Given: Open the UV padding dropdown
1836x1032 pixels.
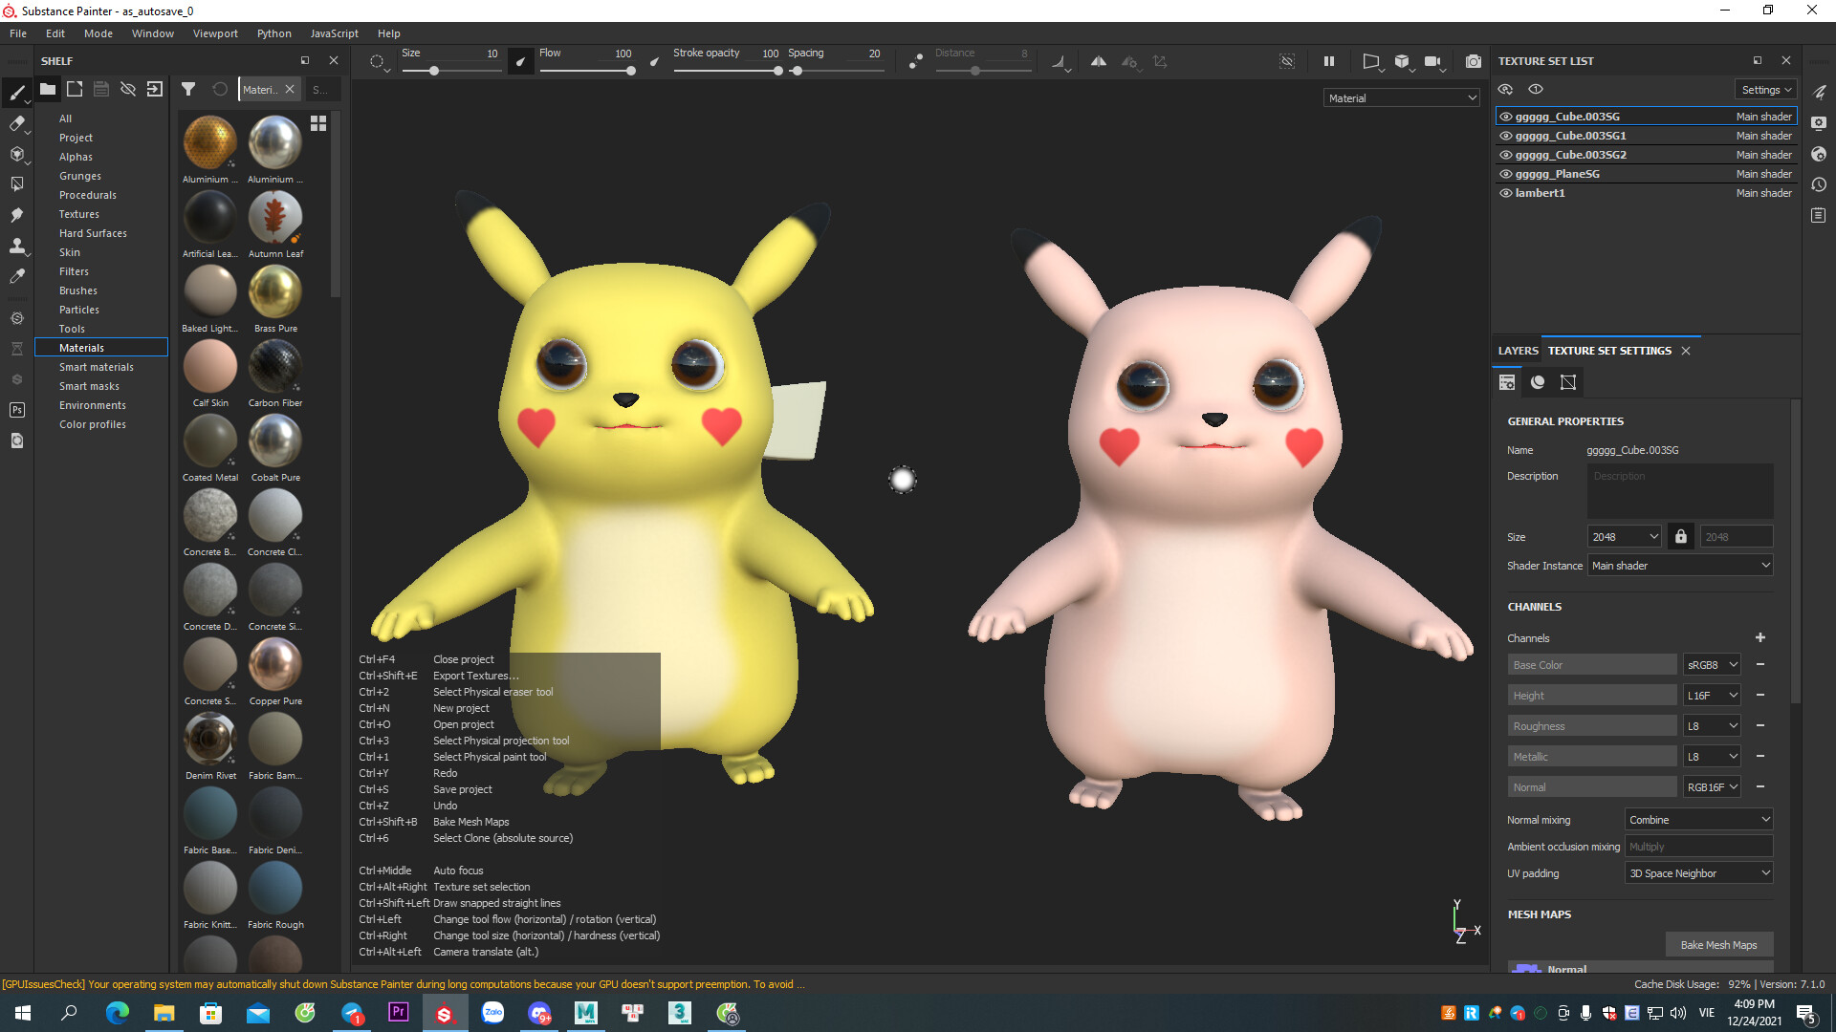Looking at the screenshot, I should coord(1698,872).
